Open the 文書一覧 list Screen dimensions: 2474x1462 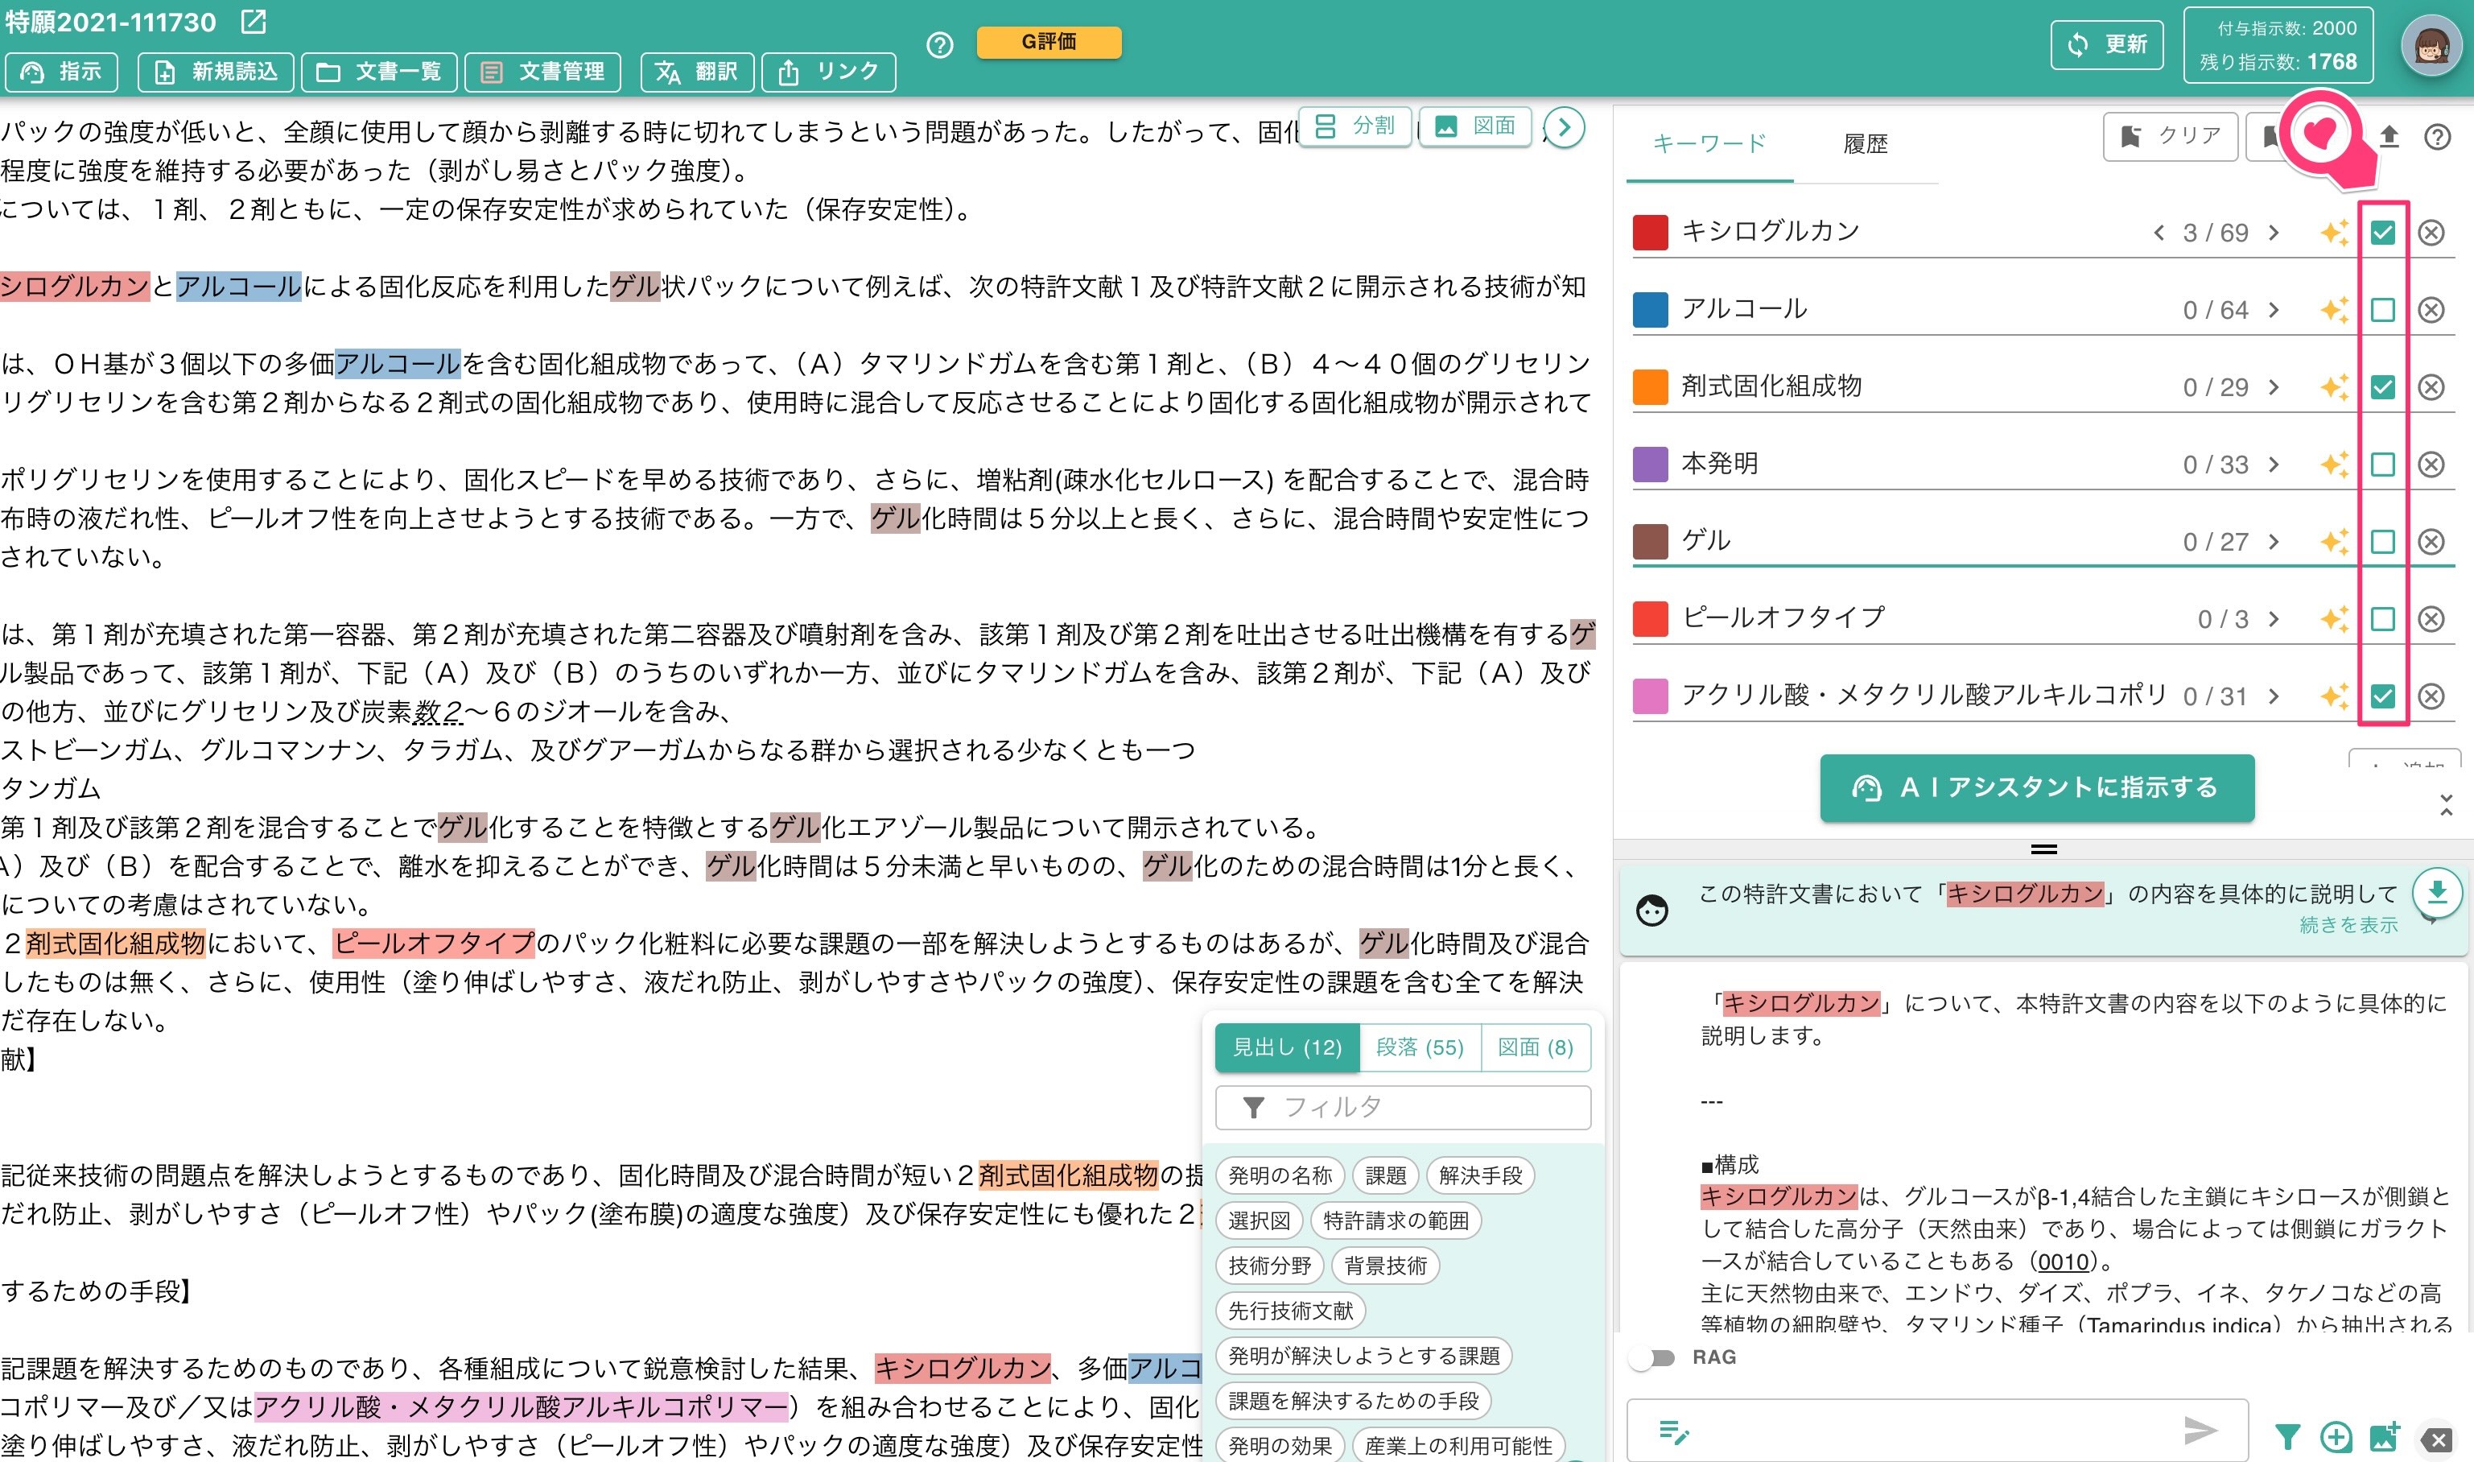coord(379,72)
